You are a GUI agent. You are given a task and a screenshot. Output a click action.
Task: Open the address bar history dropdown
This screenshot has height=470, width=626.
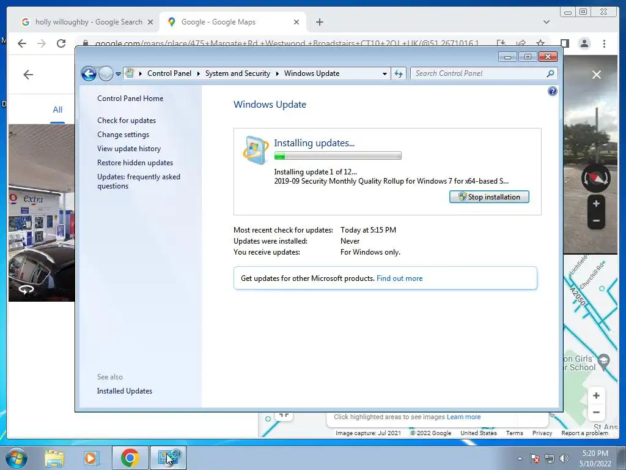(x=385, y=73)
